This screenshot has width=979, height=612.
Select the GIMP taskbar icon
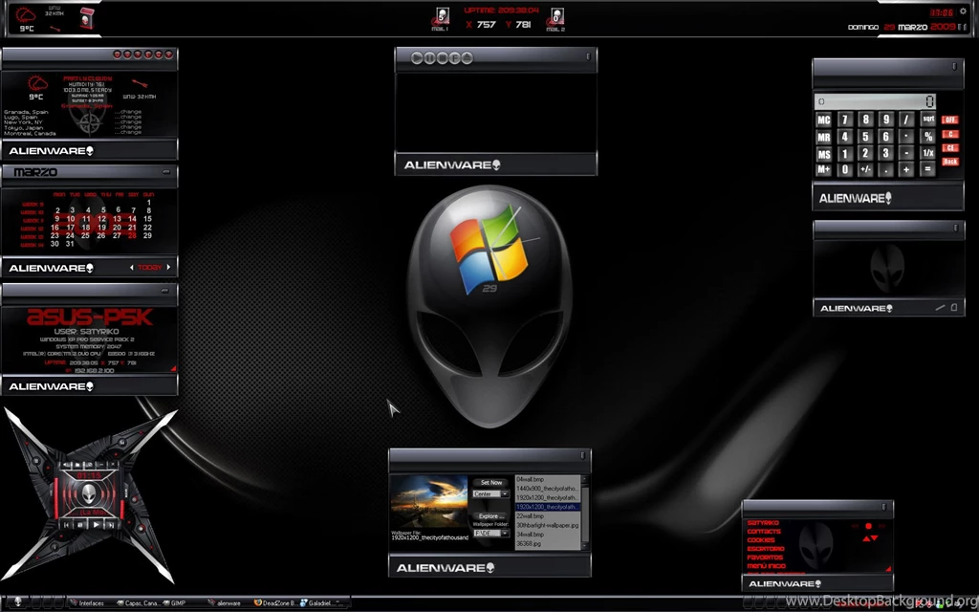pyautogui.click(x=176, y=603)
